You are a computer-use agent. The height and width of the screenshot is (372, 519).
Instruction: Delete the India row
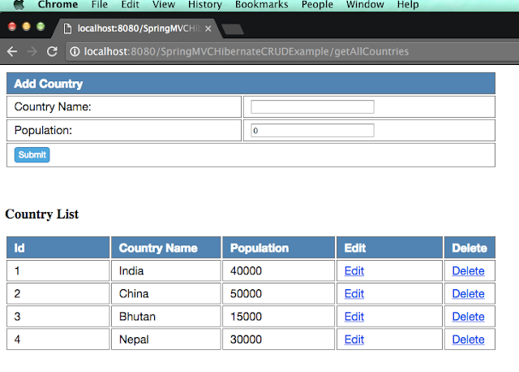[x=468, y=271]
